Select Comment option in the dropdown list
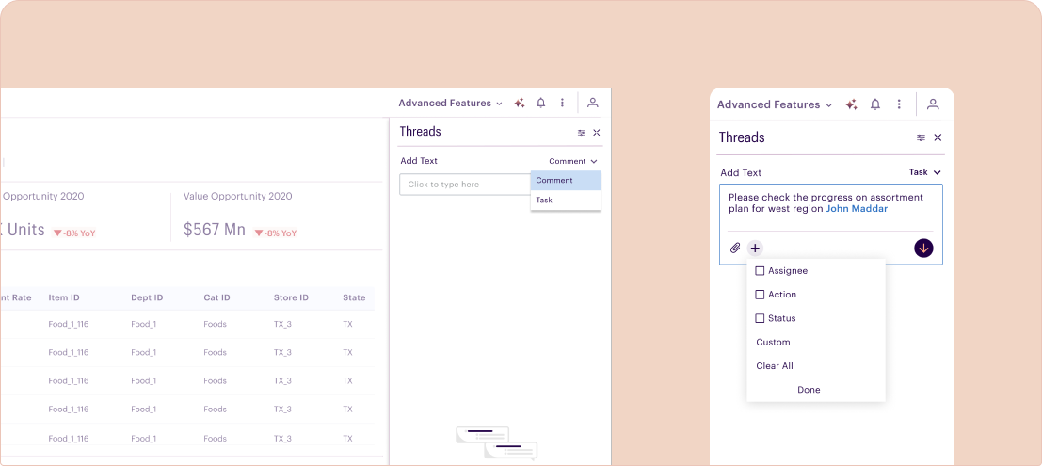 click(x=566, y=180)
